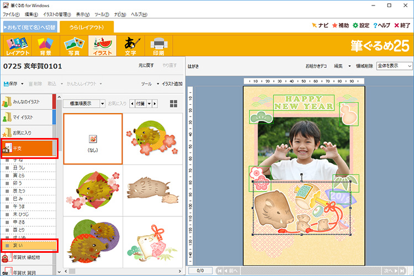Open the 印刷 (Print) tool
Image resolution: width=414 pixels, height=276 pixels.
[158, 46]
